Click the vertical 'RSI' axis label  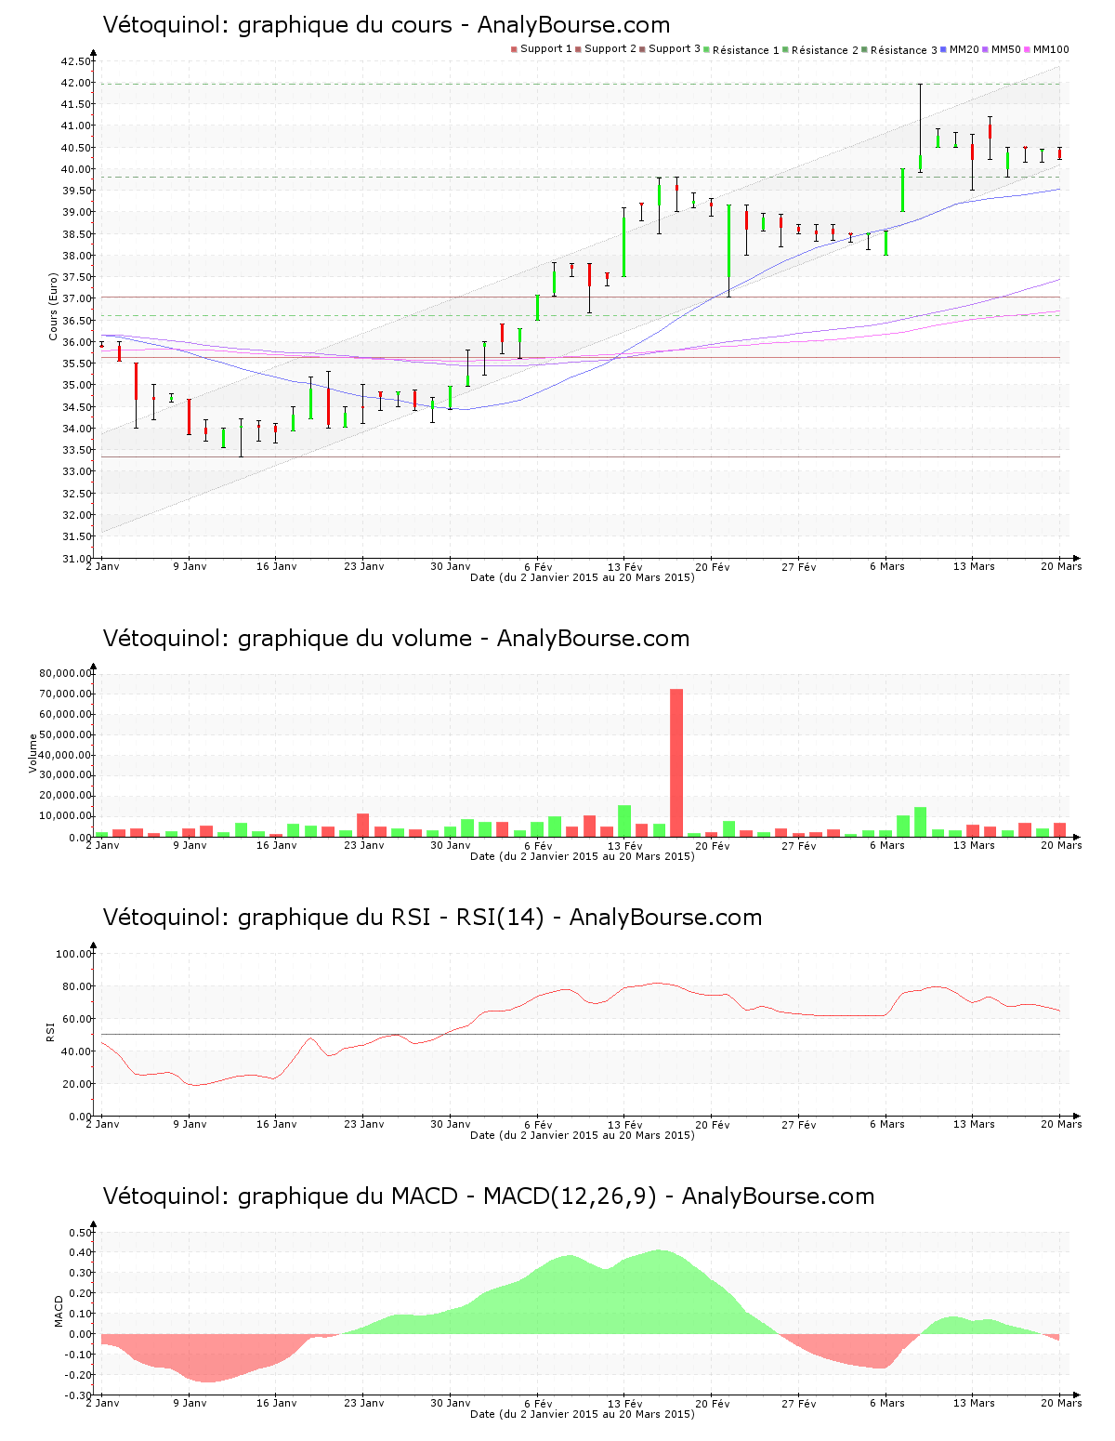click(x=50, y=1031)
